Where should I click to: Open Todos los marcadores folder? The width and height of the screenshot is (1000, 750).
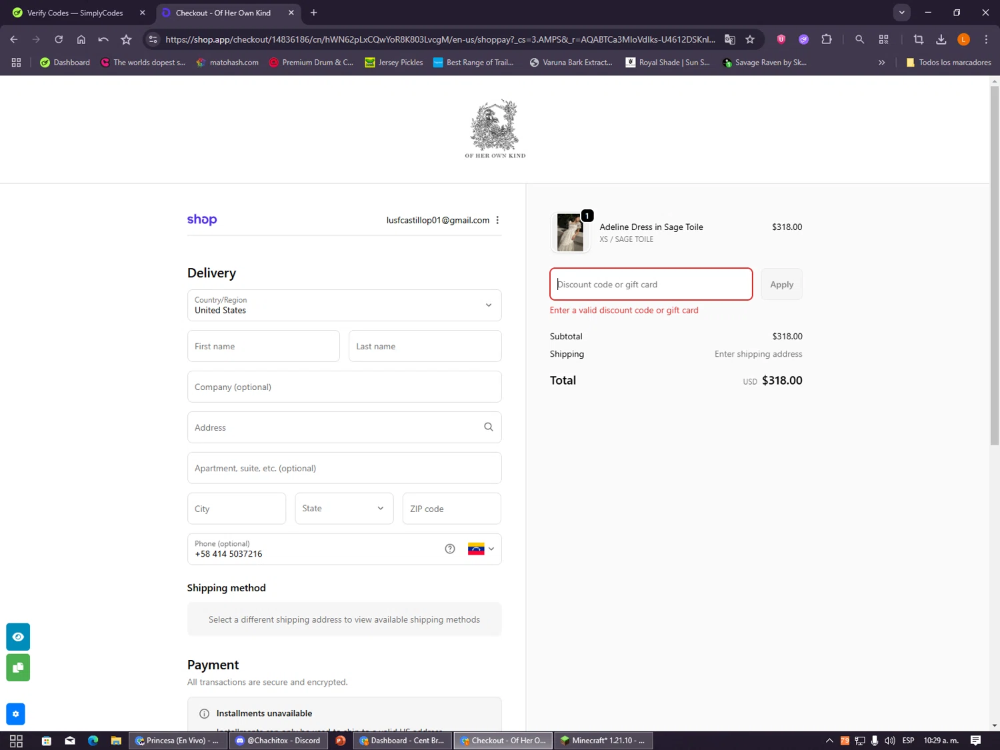pos(948,62)
